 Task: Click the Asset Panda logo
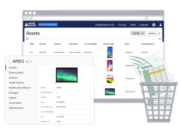(30, 24)
